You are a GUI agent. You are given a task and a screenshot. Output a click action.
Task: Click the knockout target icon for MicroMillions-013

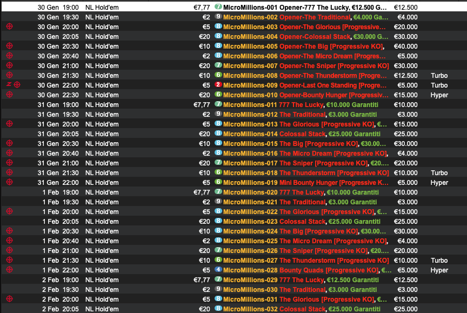click(10, 124)
